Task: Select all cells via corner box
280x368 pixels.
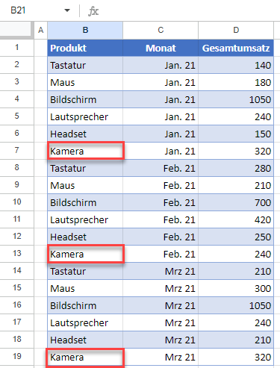Action: tap(16, 30)
